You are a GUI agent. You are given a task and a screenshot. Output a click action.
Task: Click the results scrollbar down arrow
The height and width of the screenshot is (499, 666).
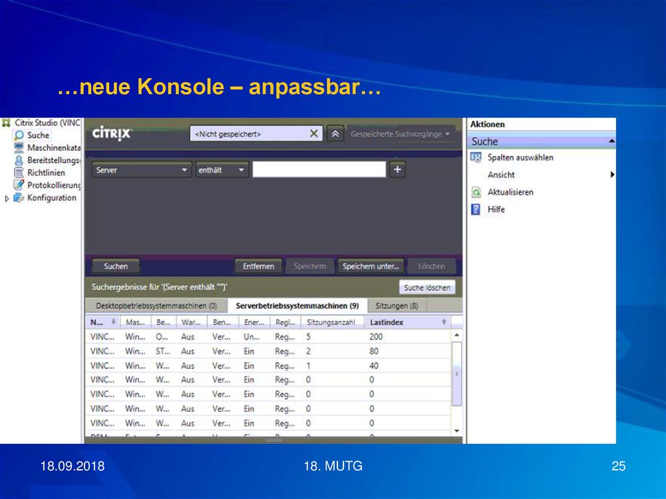click(457, 431)
